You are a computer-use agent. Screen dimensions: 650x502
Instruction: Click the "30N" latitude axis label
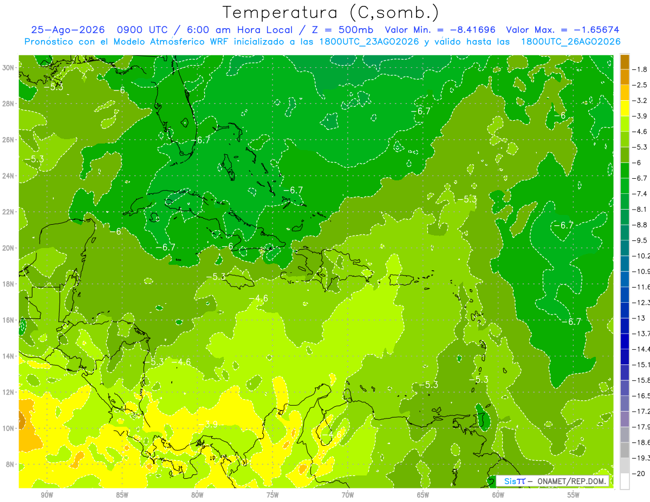click(x=9, y=67)
